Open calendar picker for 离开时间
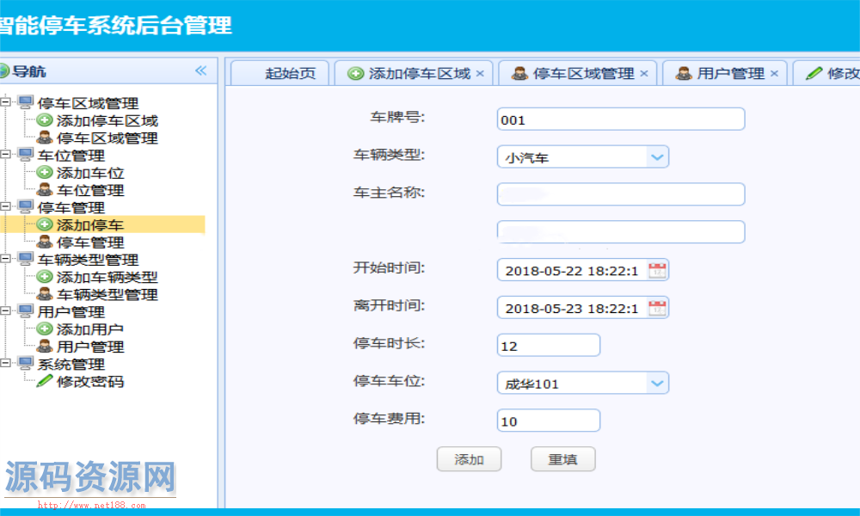Screen dimensions: 860x516 tap(657, 308)
